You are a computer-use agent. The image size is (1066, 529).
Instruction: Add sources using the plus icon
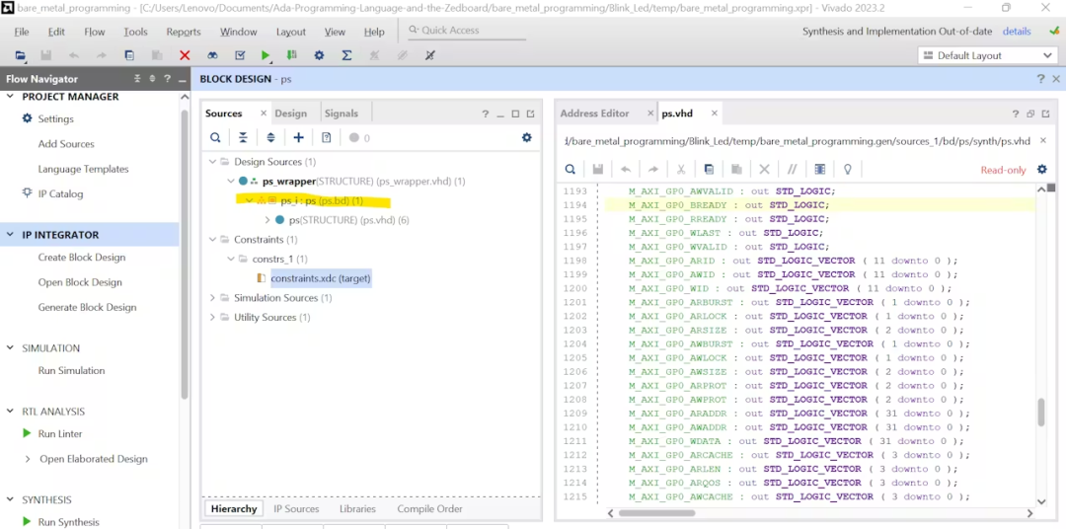[298, 137]
